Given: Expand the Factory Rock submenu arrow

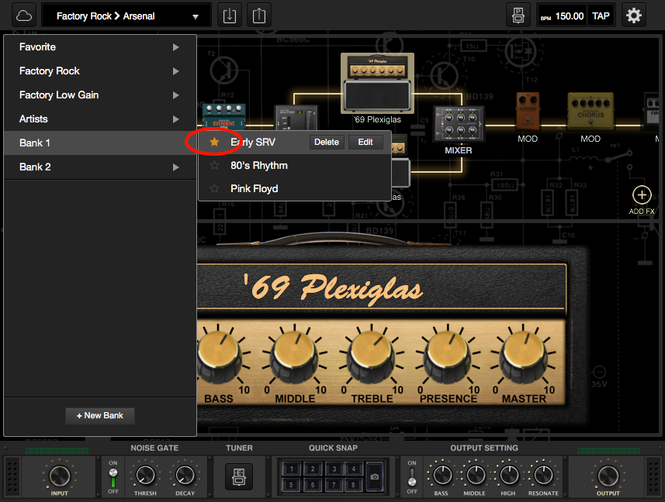Looking at the screenshot, I should 175,71.
